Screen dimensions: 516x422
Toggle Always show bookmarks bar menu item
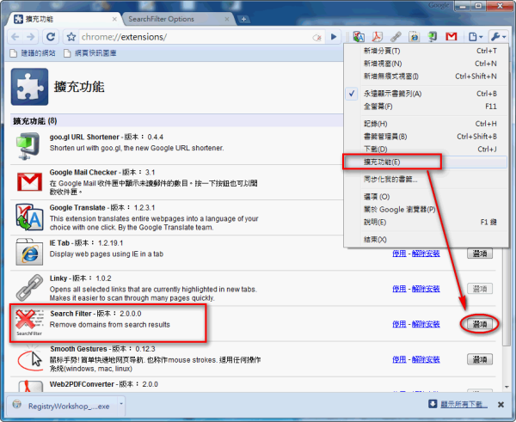427,94
